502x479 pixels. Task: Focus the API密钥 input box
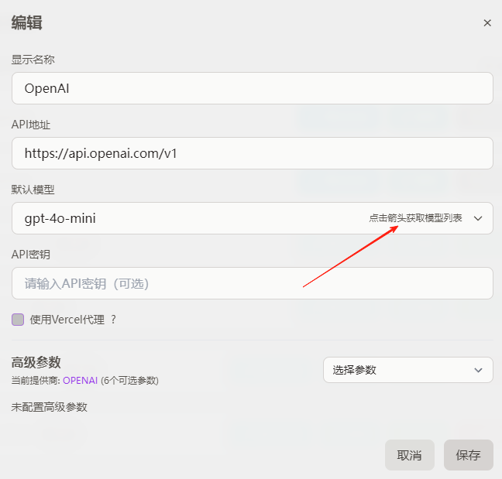click(x=253, y=284)
